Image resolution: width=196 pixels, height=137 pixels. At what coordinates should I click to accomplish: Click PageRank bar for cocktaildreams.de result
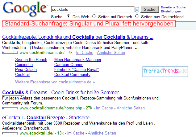pos(10,53)
